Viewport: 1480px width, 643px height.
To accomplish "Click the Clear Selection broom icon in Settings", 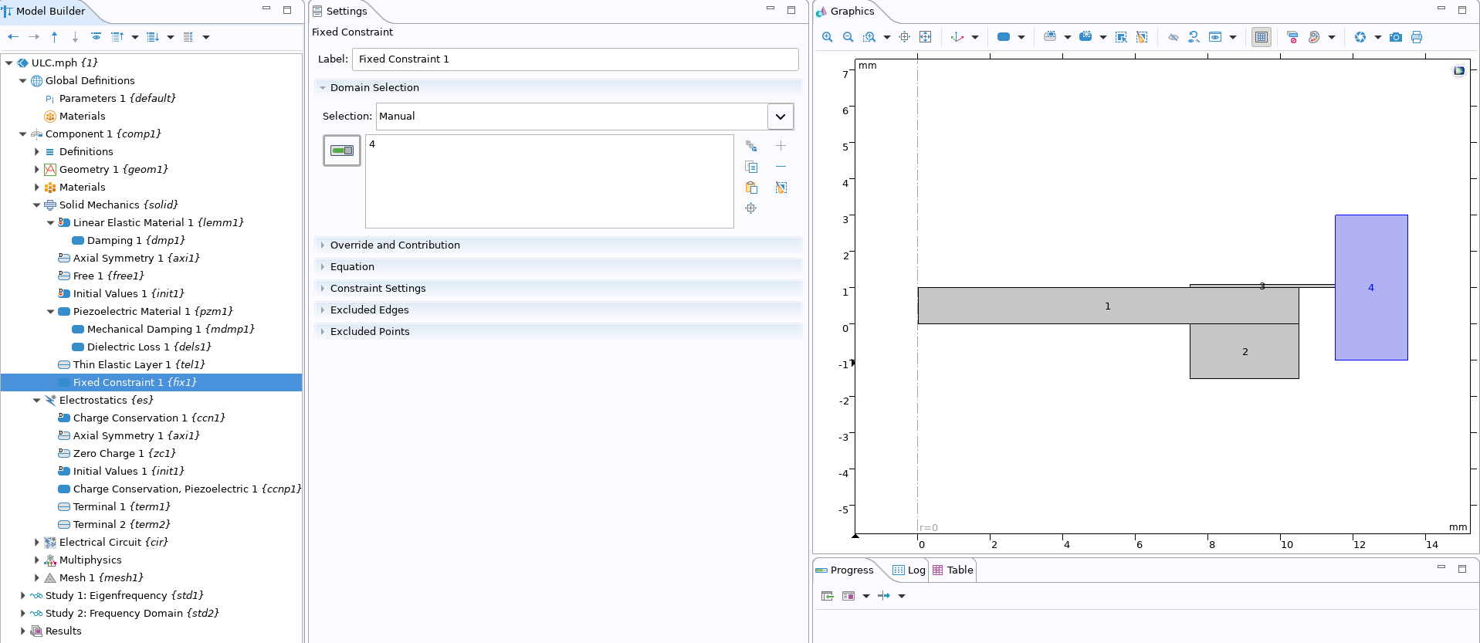I will pos(781,188).
